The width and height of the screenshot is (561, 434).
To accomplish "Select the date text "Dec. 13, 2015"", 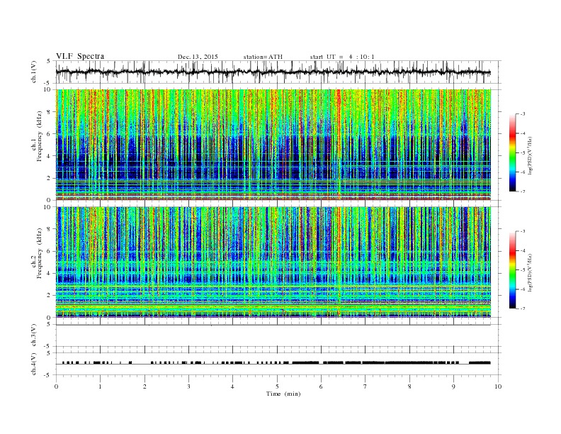I will [x=198, y=57].
